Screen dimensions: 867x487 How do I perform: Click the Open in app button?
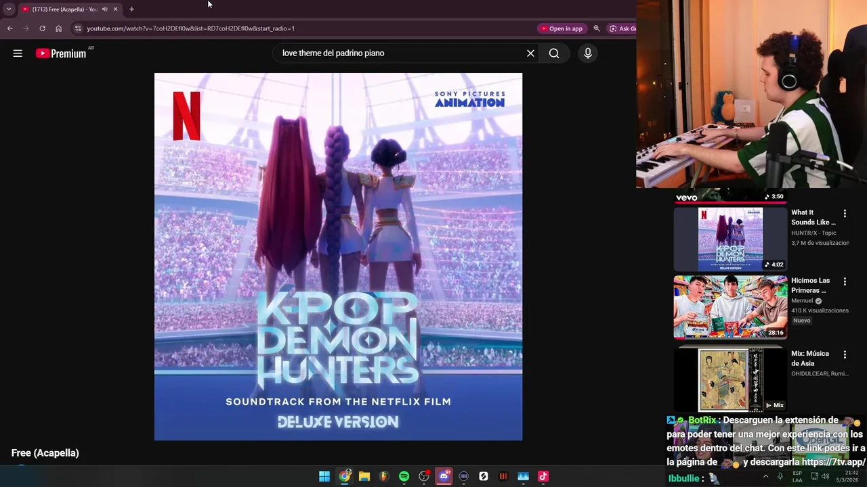(561, 28)
